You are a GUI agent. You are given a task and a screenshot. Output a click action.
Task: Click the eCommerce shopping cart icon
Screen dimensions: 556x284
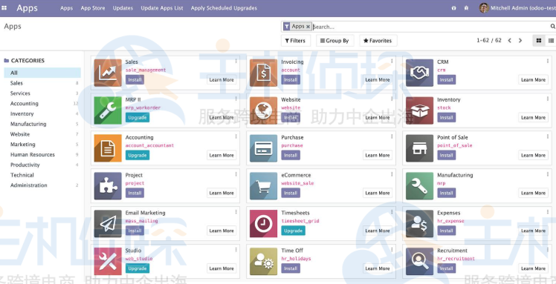263,186
